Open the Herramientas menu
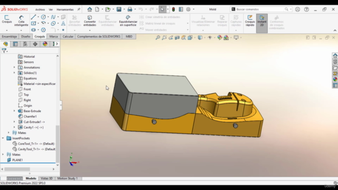 [65, 9]
